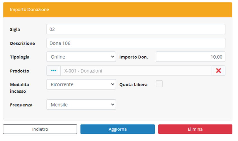Click into the Descrizione text field
This screenshot has height=141, width=238.
[136, 43]
